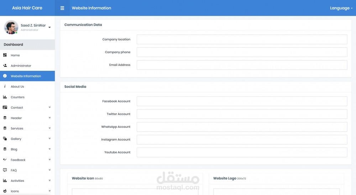Open the user profile dropdown arrow
This screenshot has width=356, height=195.
point(49,27)
